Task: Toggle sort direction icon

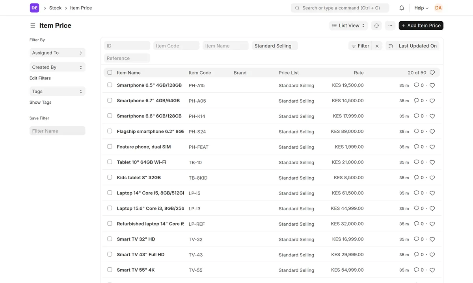Action: [391, 46]
